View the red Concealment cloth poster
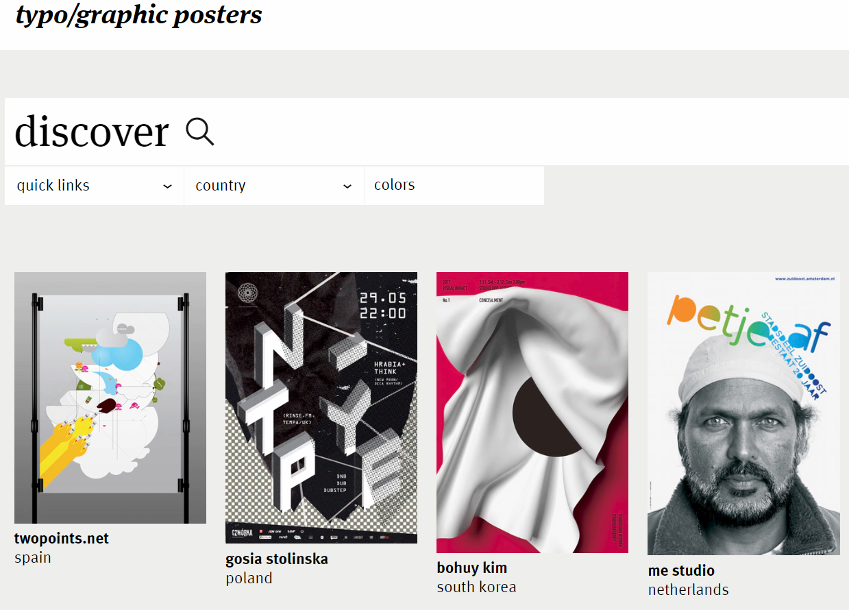Screen dimensions: 849x610 point(532,412)
